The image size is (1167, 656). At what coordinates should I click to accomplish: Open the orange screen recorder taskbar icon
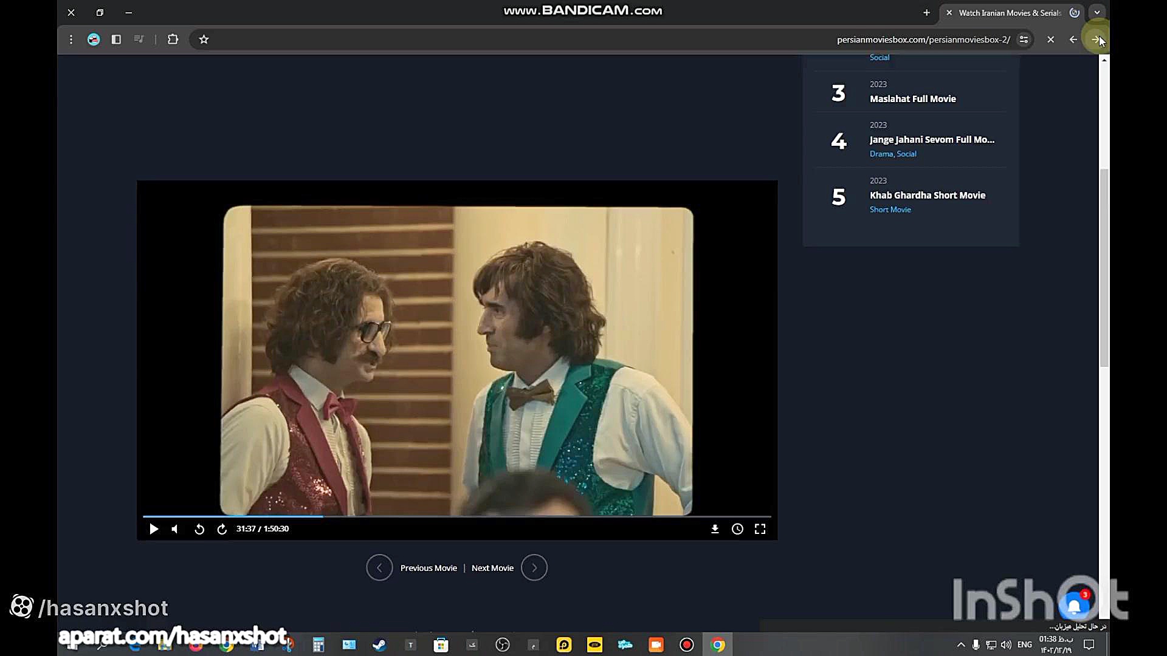656,645
